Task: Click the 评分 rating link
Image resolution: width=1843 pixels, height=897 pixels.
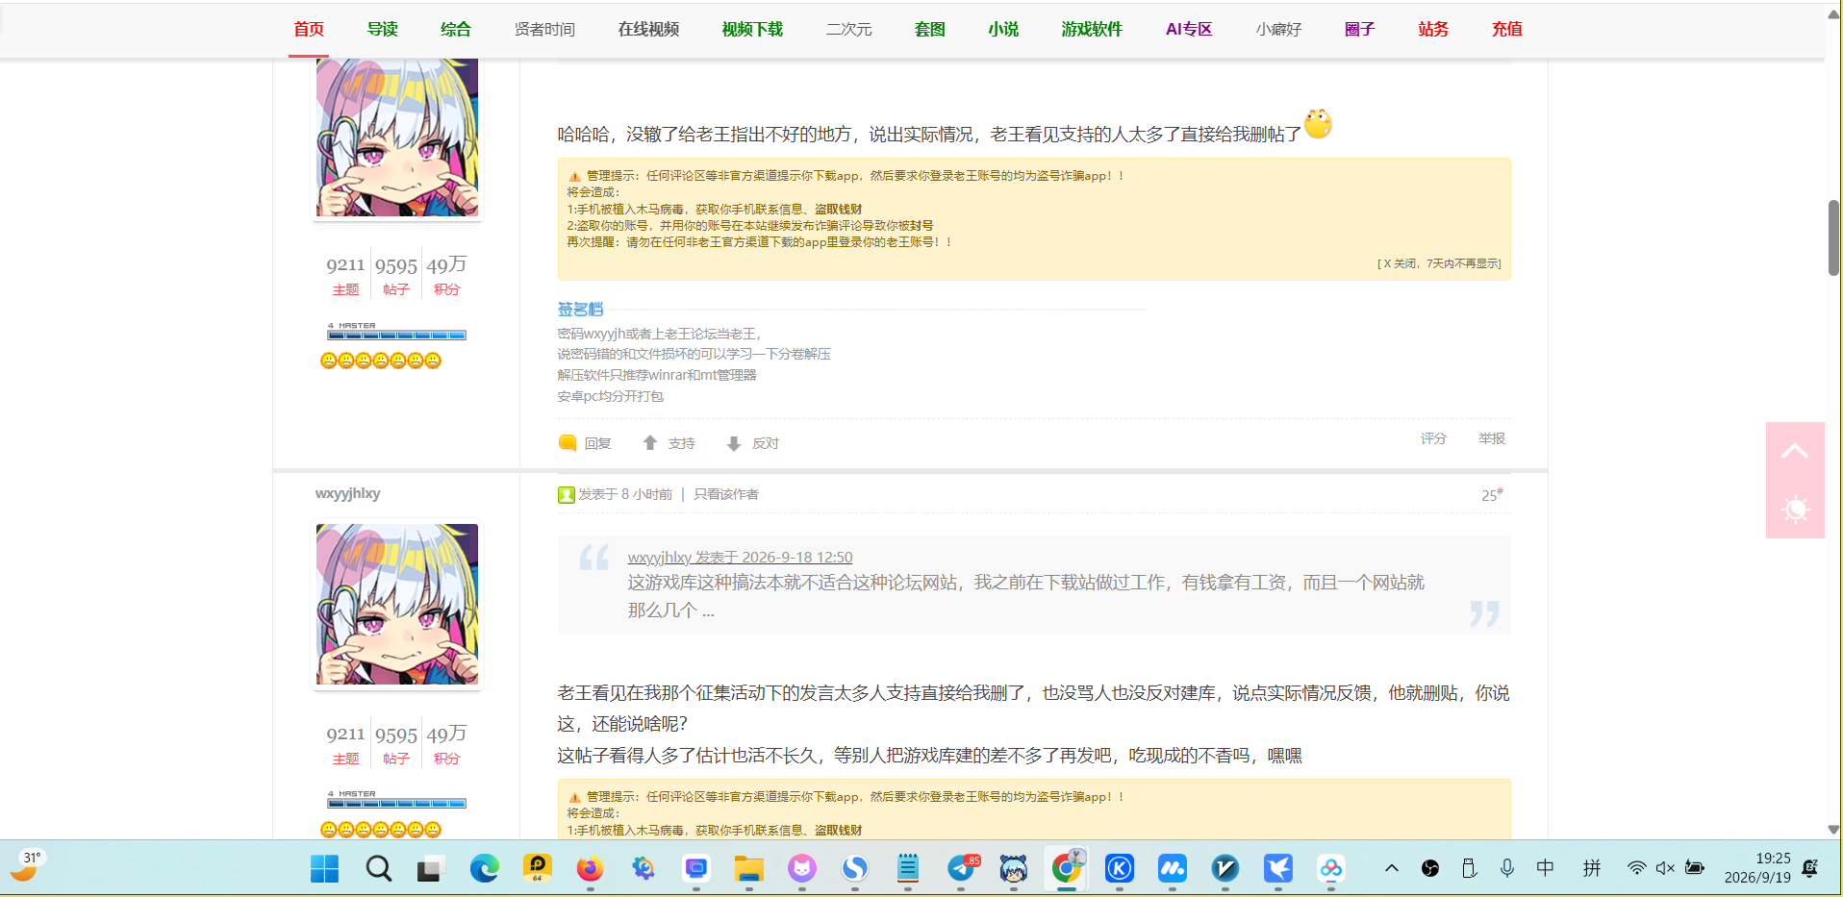Action: coord(1433,438)
